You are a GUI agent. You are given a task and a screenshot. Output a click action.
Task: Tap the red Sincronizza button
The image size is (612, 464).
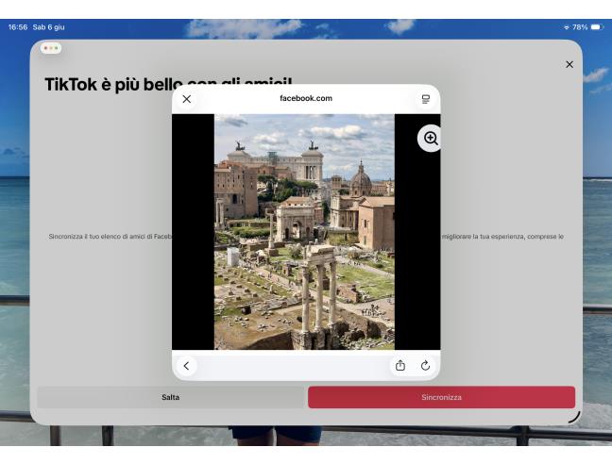pyautogui.click(x=441, y=397)
